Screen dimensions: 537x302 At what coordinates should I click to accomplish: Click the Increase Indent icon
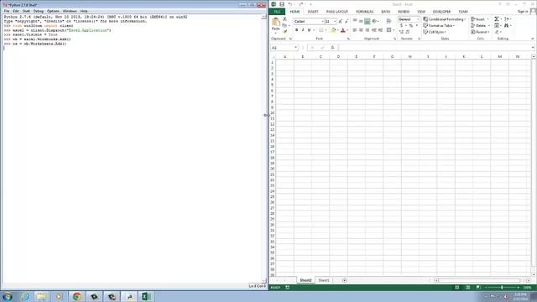[x=380, y=30]
